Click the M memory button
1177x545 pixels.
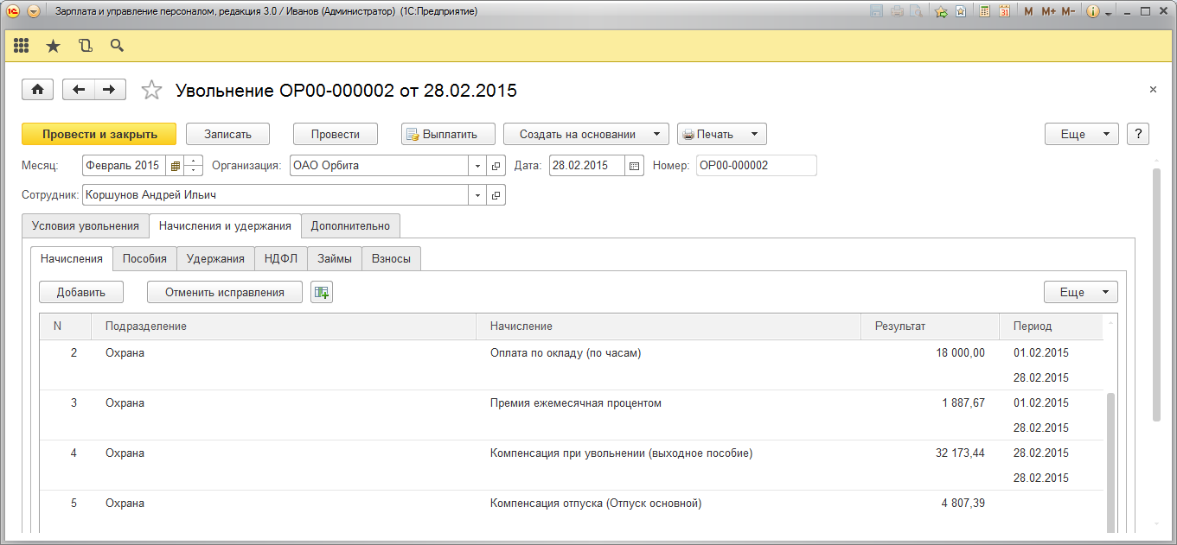[x=1028, y=12]
